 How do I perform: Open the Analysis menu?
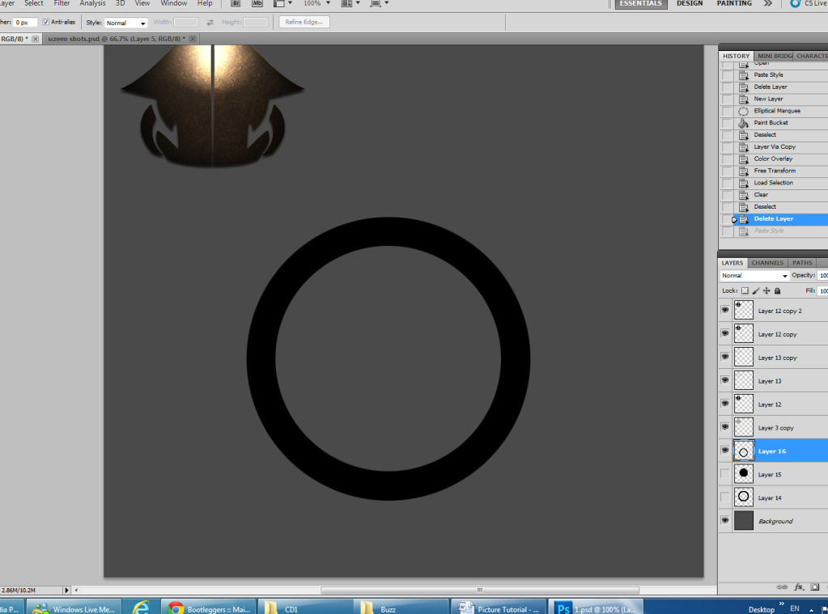point(92,3)
